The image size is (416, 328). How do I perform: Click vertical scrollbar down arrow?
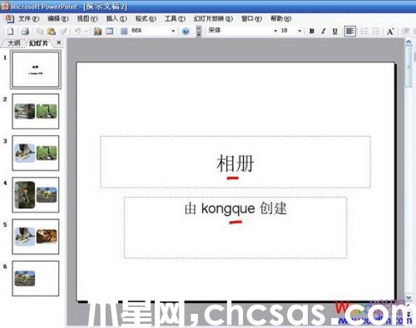click(409, 297)
